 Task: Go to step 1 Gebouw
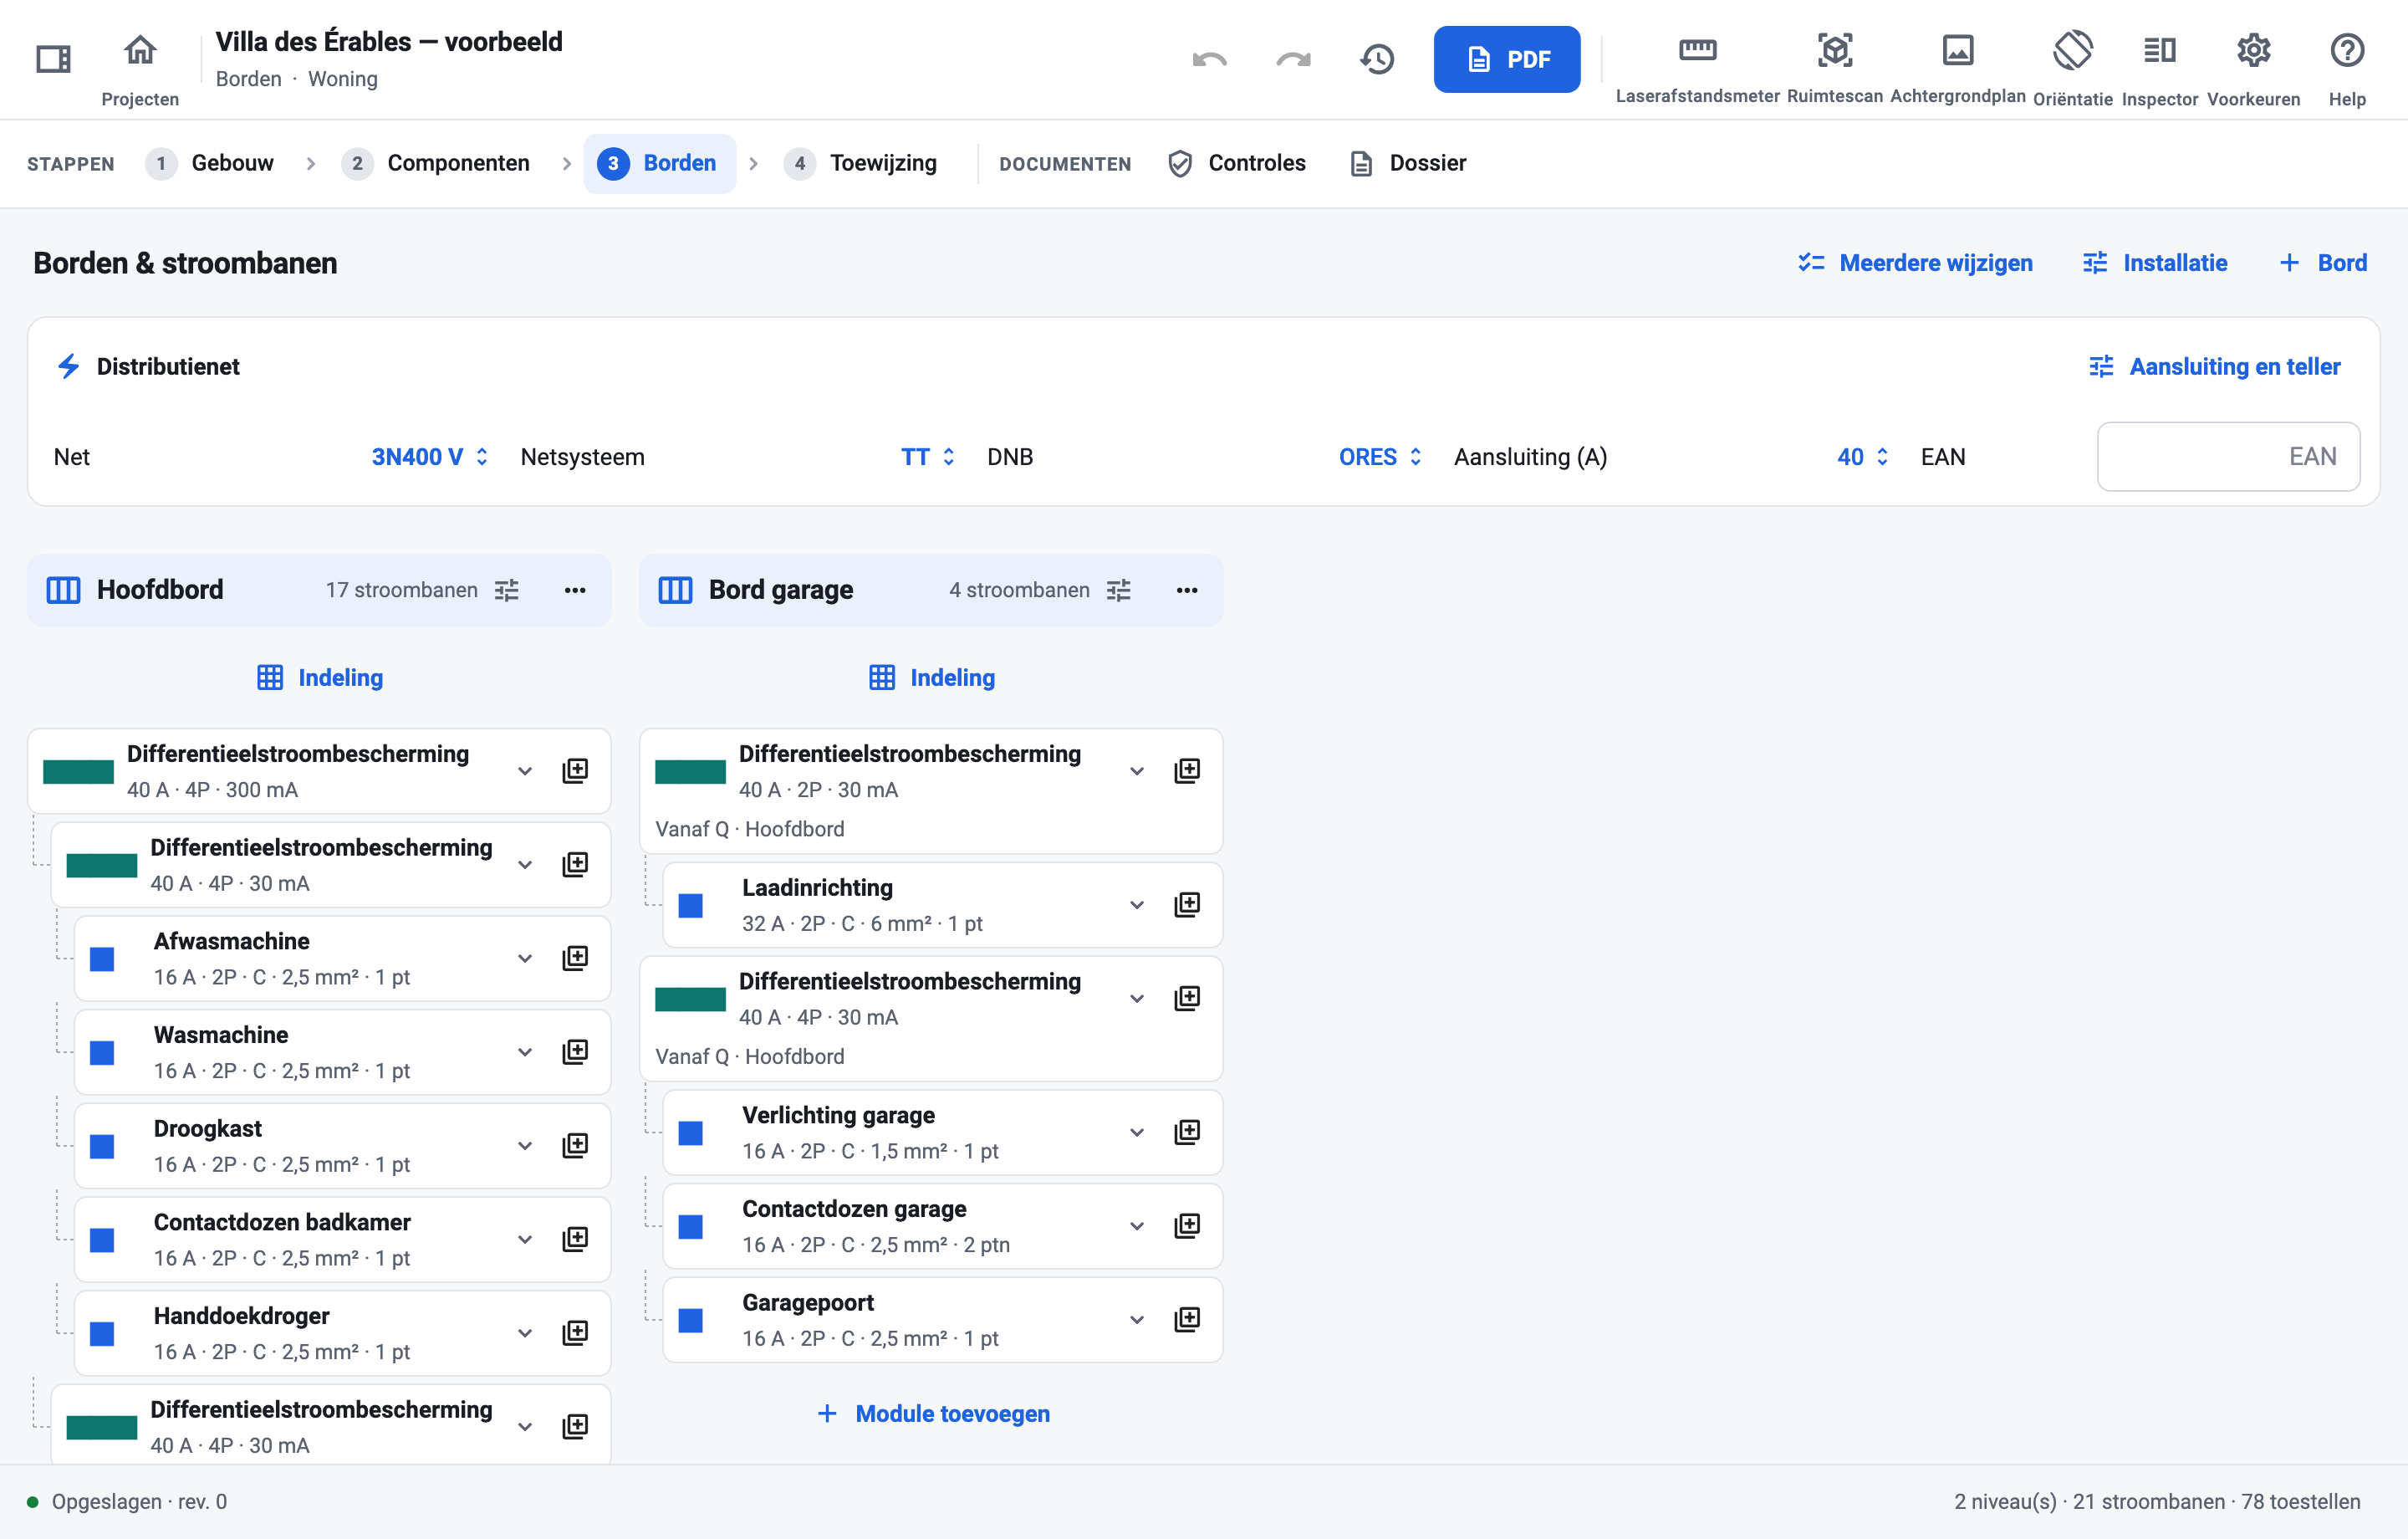click(210, 163)
